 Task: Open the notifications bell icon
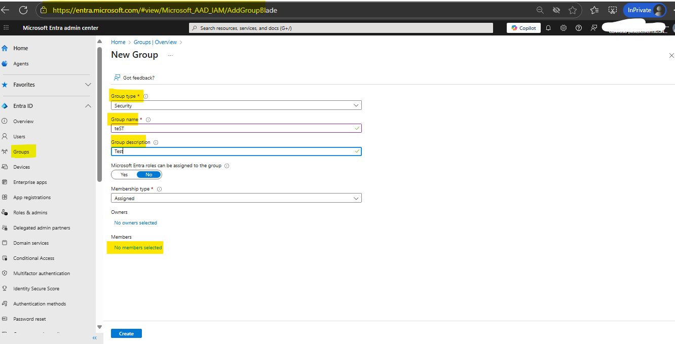point(548,28)
